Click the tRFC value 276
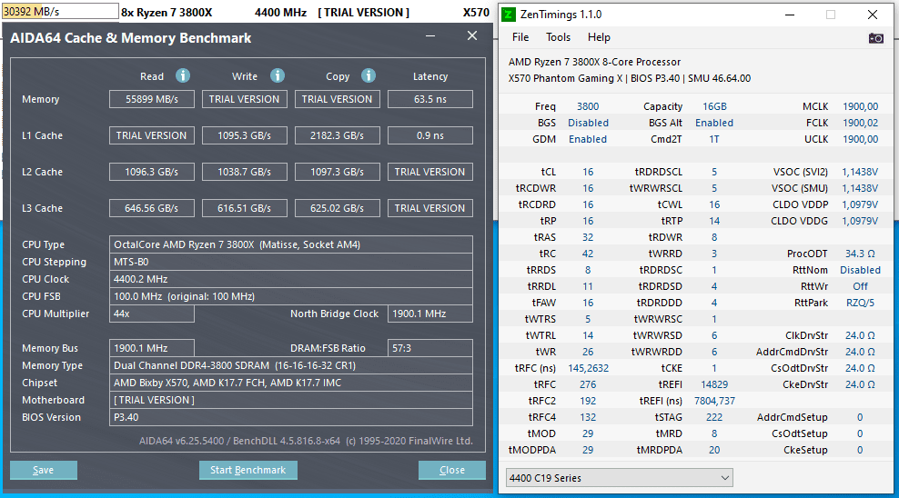This screenshot has width=899, height=498. click(x=588, y=384)
